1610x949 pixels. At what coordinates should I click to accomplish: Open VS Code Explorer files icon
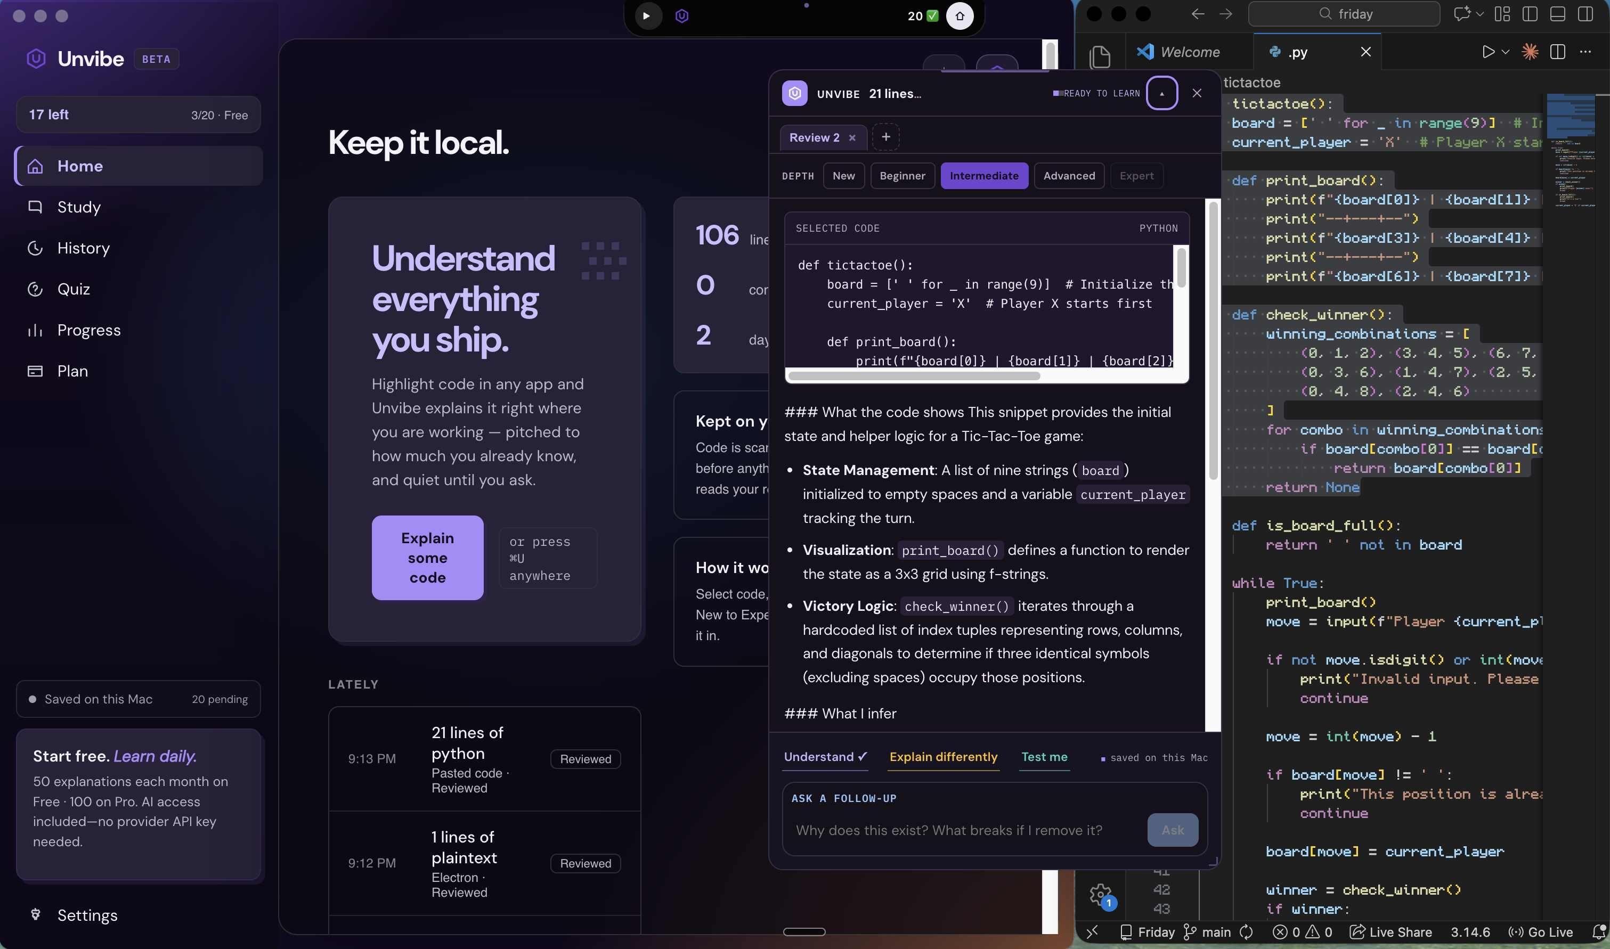(x=1100, y=57)
